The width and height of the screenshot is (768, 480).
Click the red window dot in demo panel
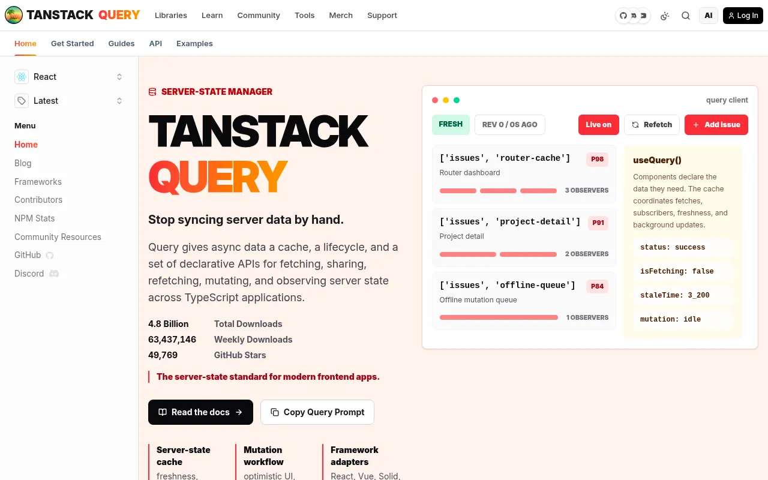pyautogui.click(x=435, y=100)
